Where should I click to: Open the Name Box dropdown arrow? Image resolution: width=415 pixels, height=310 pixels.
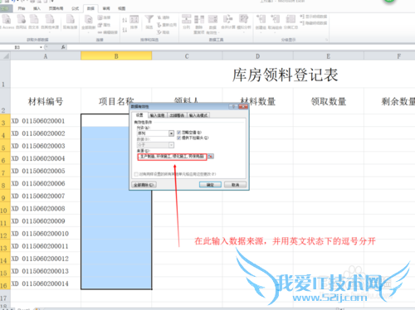(41, 47)
